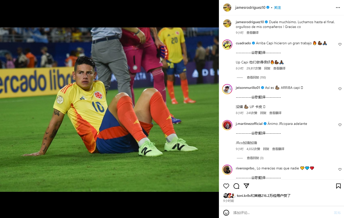Like j.martinezofficial's comment heart
Viewport: 344px width, 218px height.
click(x=340, y=125)
